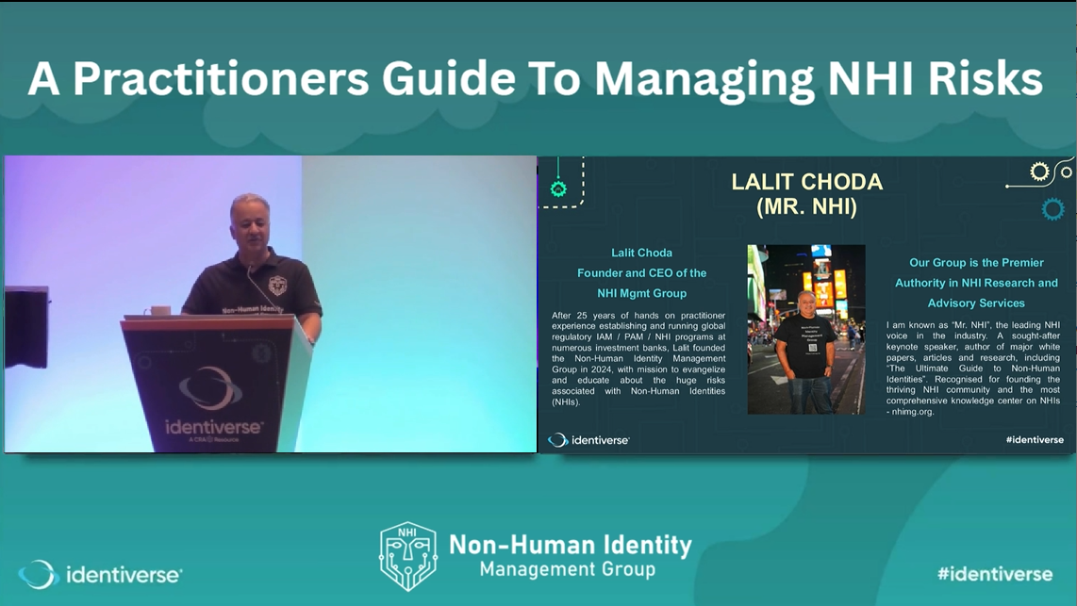This screenshot has width=1077, height=606.
Task: Click the 'identiverse' wordmark bottom-left of frame
Action: pos(124,575)
